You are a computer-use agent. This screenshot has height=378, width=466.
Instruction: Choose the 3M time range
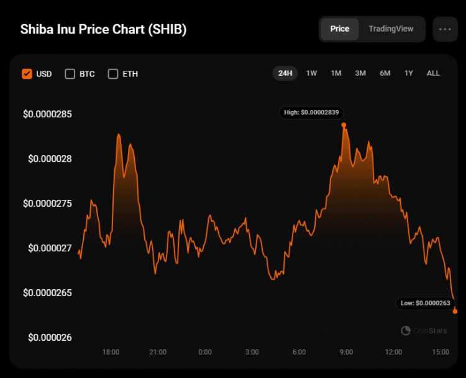coord(360,73)
